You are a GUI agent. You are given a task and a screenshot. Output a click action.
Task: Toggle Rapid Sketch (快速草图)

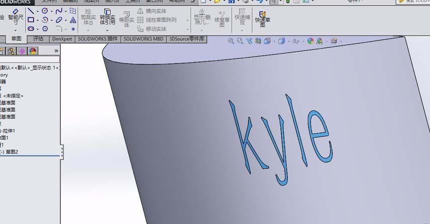263,19
